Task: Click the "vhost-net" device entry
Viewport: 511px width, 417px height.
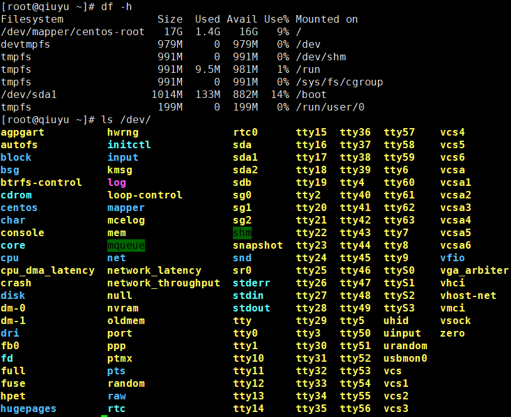Action: tap(468, 296)
